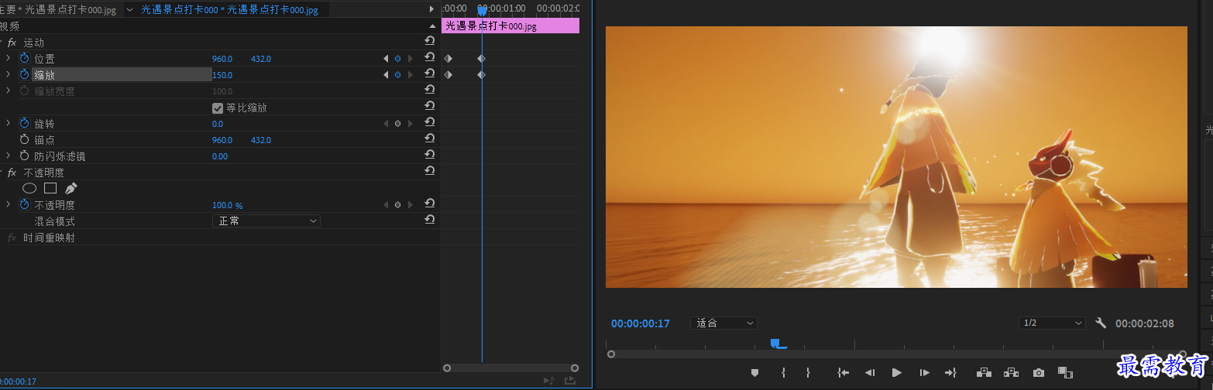Image resolution: width=1213 pixels, height=390 pixels.
Task: Edit the 缩放 value 150.0
Action: 222,75
